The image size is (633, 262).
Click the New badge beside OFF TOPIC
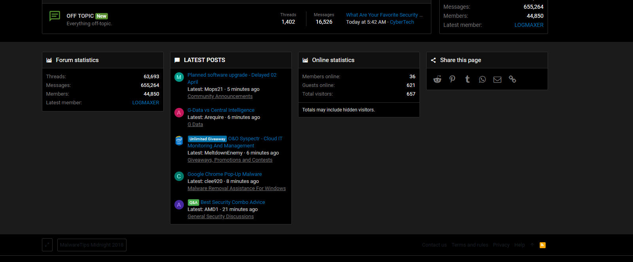tap(102, 16)
